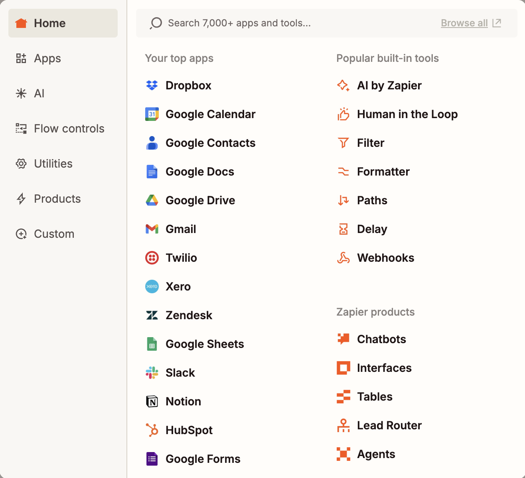Open the Lead Router product
The height and width of the screenshot is (478, 525).
coord(389,425)
